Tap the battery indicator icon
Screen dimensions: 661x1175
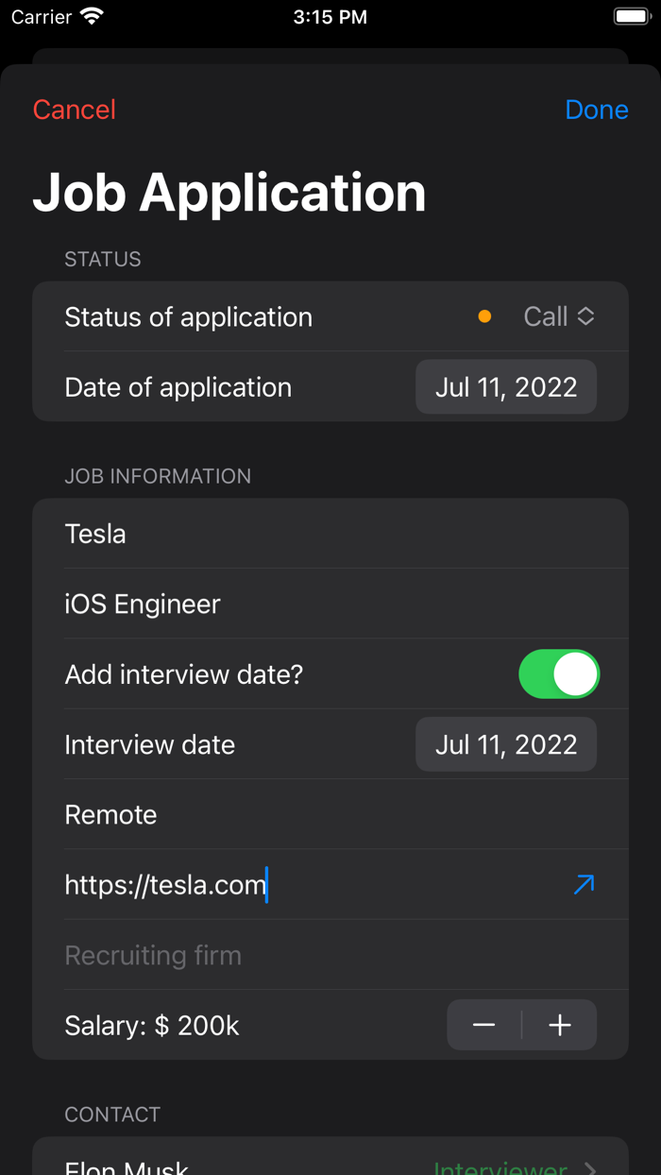coord(631,15)
